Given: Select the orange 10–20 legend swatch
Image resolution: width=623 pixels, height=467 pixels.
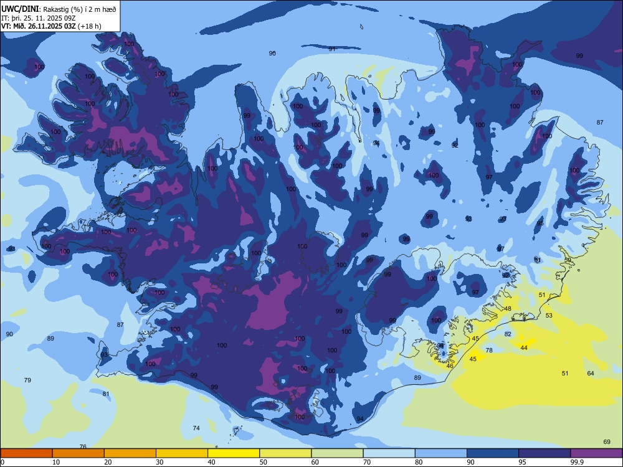Looking at the screenshot, I should pos(78,453).
